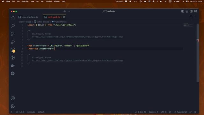Screen dimensions: 204x115
Task: Click the battery indicator in the menu bar
Action: (x=177, y=1)
